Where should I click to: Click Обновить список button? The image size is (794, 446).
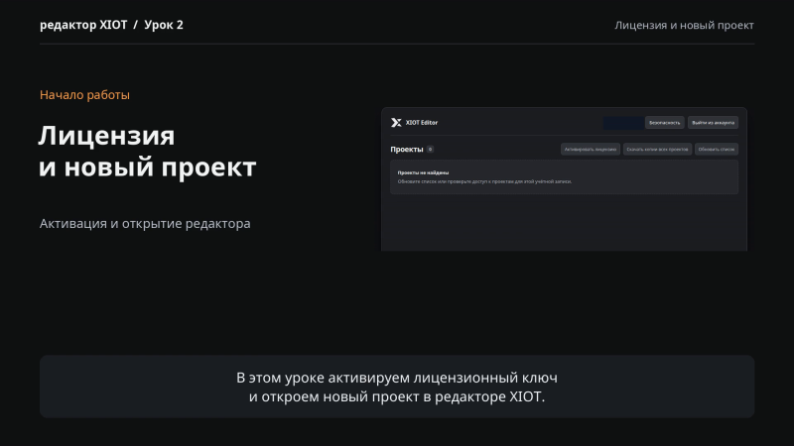716,150
